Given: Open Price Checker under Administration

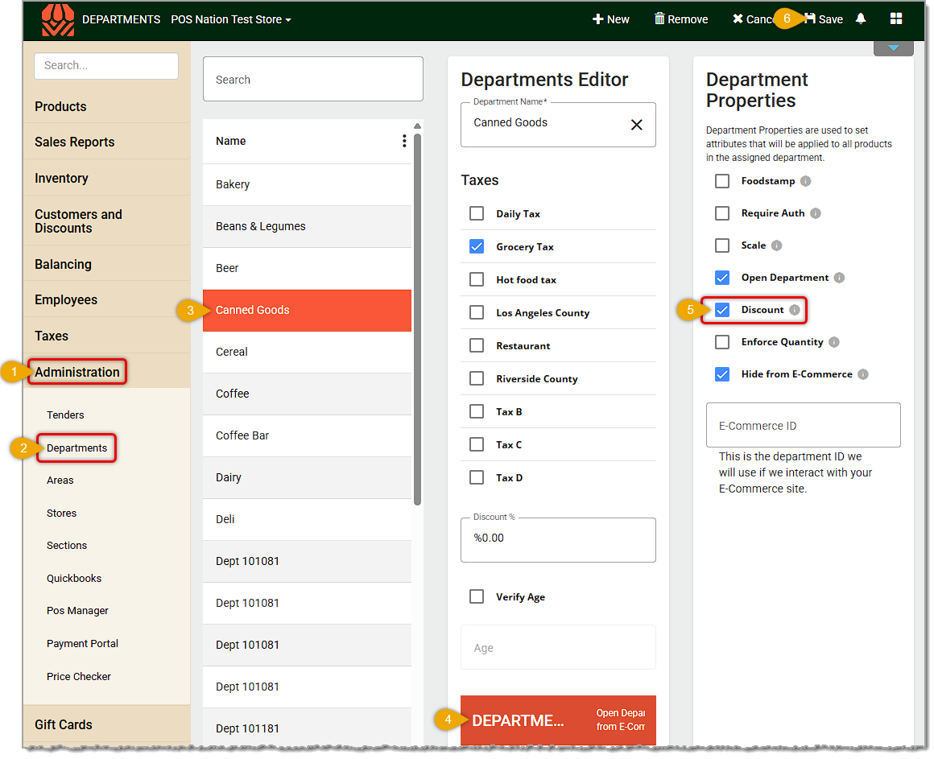Looking at the screenshot, I should pyautogui.click(x=79, y=676).
